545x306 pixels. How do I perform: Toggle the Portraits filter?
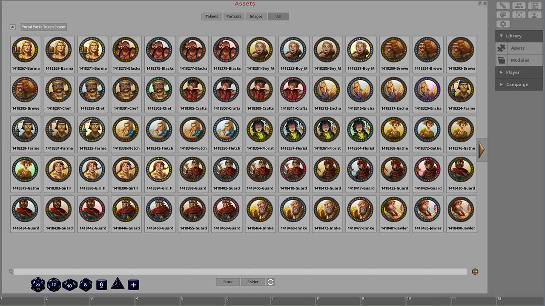click(x=234, y=16)
